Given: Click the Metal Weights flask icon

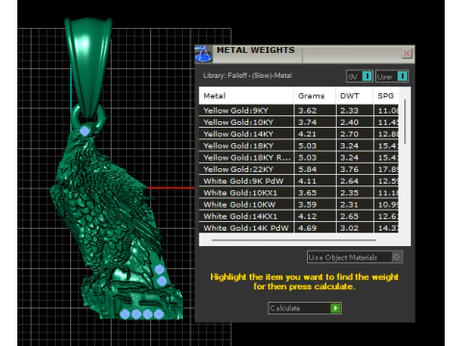Looking at the screenshot, I should (203, 54).
